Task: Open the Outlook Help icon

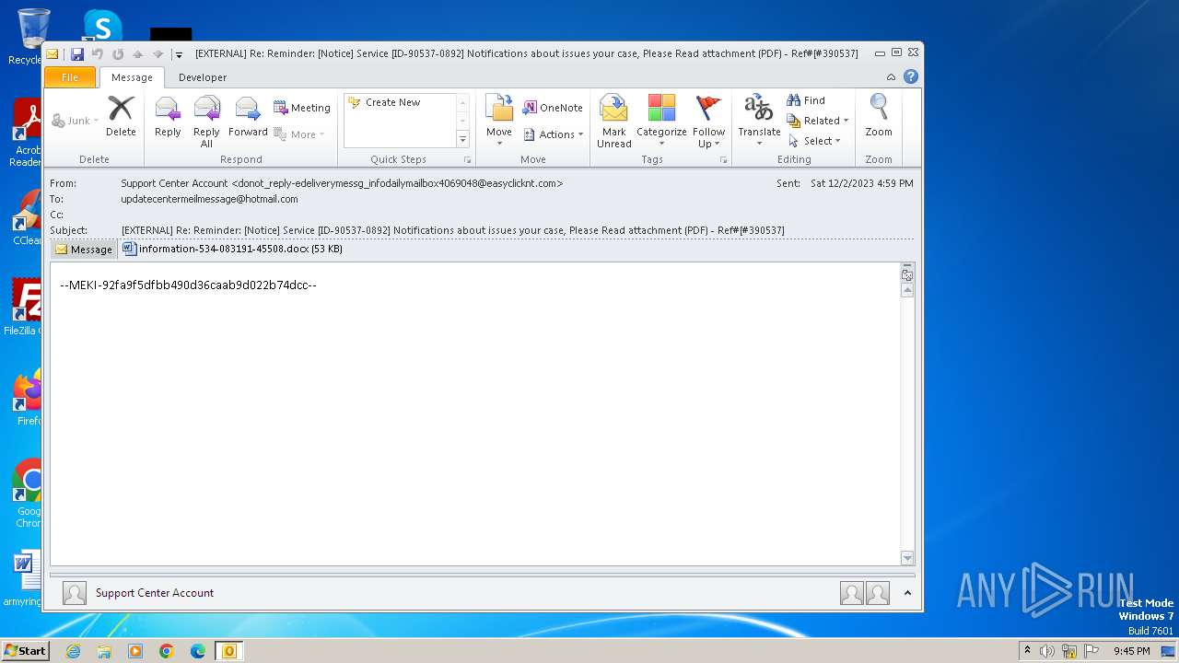Action: (911, 76)
